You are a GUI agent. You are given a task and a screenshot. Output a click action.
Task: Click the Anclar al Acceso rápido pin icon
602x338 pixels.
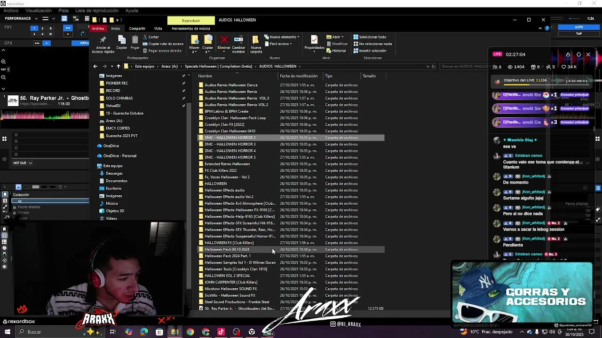point(103,40)
